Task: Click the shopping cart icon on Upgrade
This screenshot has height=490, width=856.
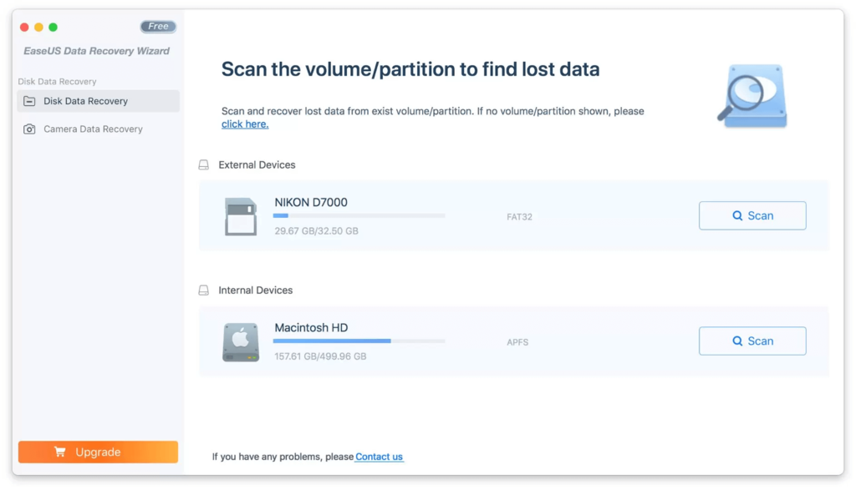Action: pyautogui.click(x=60, y=452)
